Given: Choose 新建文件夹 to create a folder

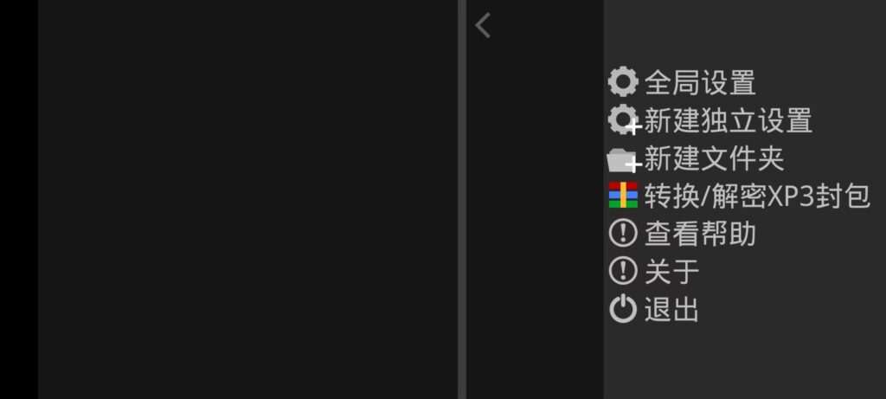Looking at the screenshot, I should pyautogui.click(x=714, y=158).
